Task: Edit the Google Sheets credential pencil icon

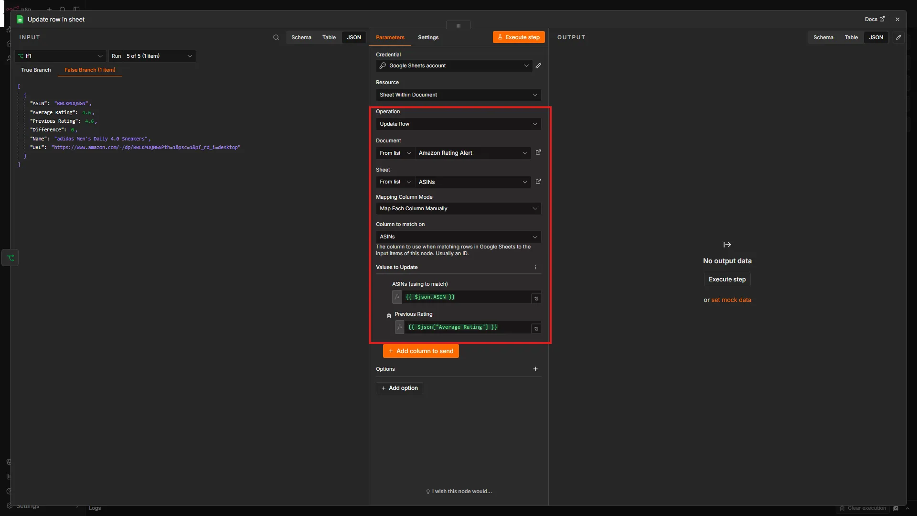Action: [x=538, y=65]
